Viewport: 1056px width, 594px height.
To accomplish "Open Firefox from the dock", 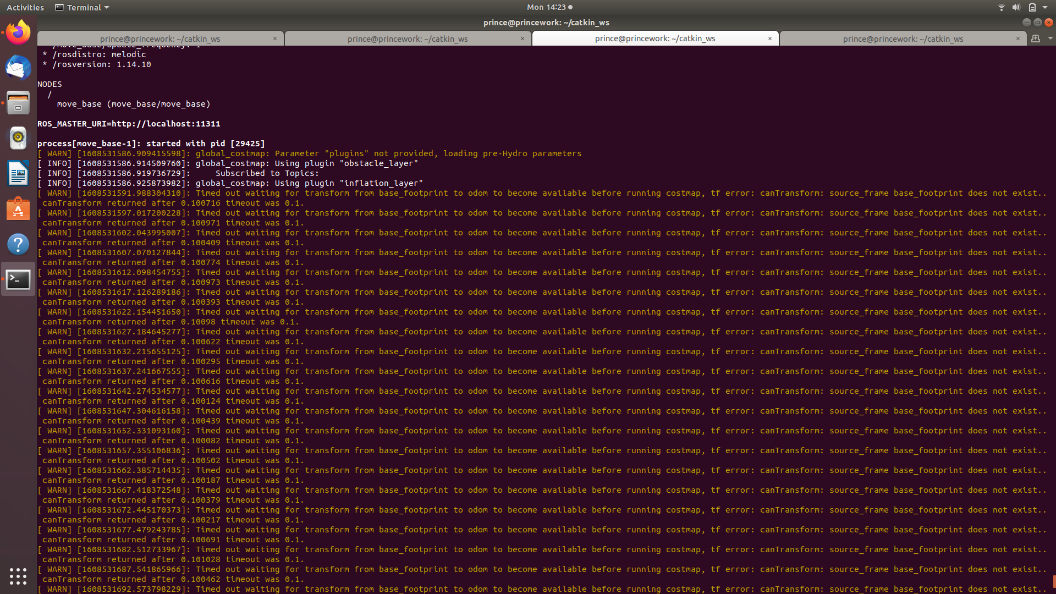I will (18, 32).
